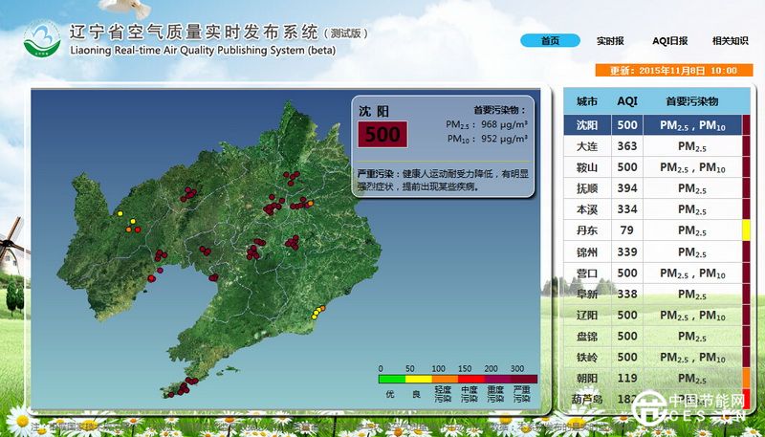Click the 城市 column header
This screenshot has height=437, width=765.
586,101
